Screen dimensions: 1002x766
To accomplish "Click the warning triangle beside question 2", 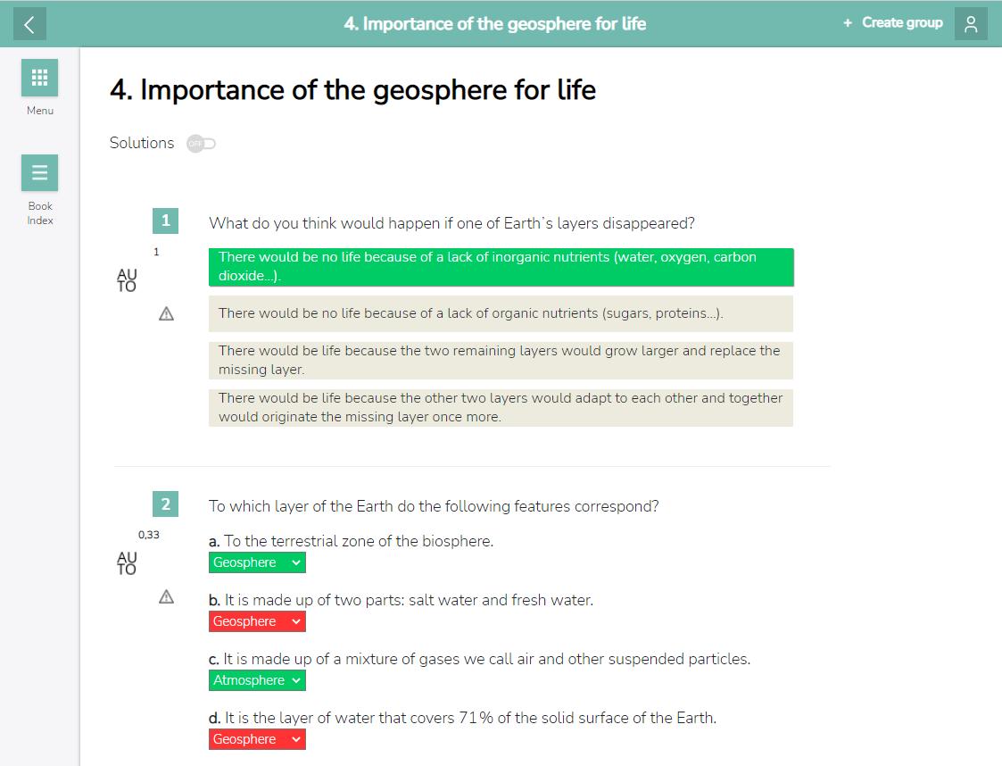I will pyautogui.click(x=165, y=596).
